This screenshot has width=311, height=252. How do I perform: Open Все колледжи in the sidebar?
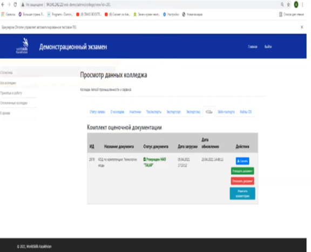(8, 83)
